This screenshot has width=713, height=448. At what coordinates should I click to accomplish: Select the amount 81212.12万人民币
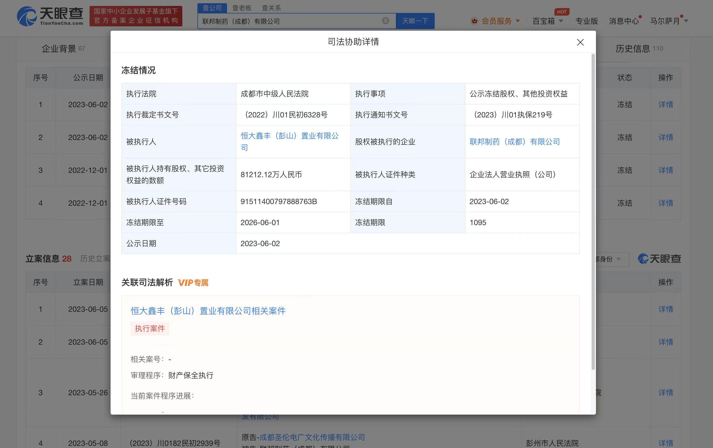click(x=271, y=174)
